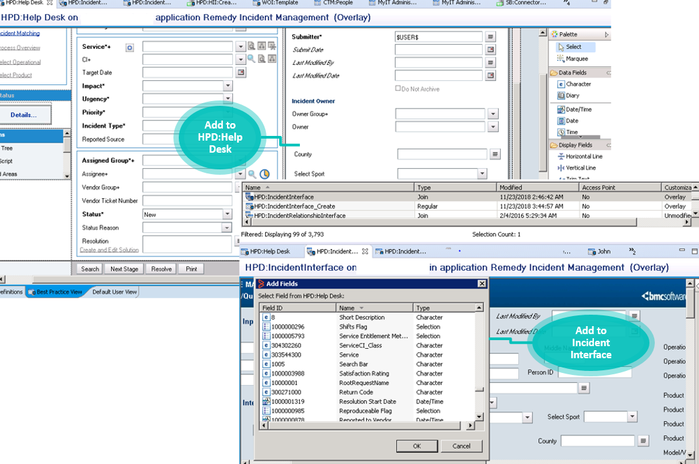Switch to Best Practice View tab
Screen dimensions: 699x464
click(x=56, y=292)
